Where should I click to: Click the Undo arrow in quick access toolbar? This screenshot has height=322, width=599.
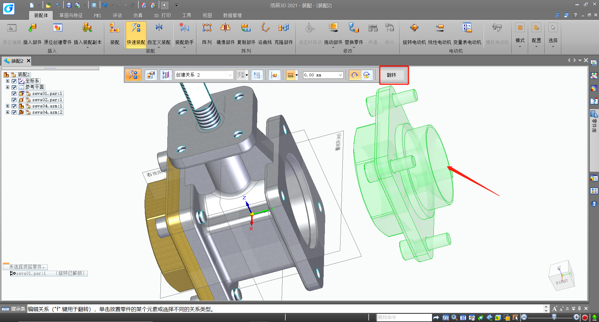(x=105, y=5)
